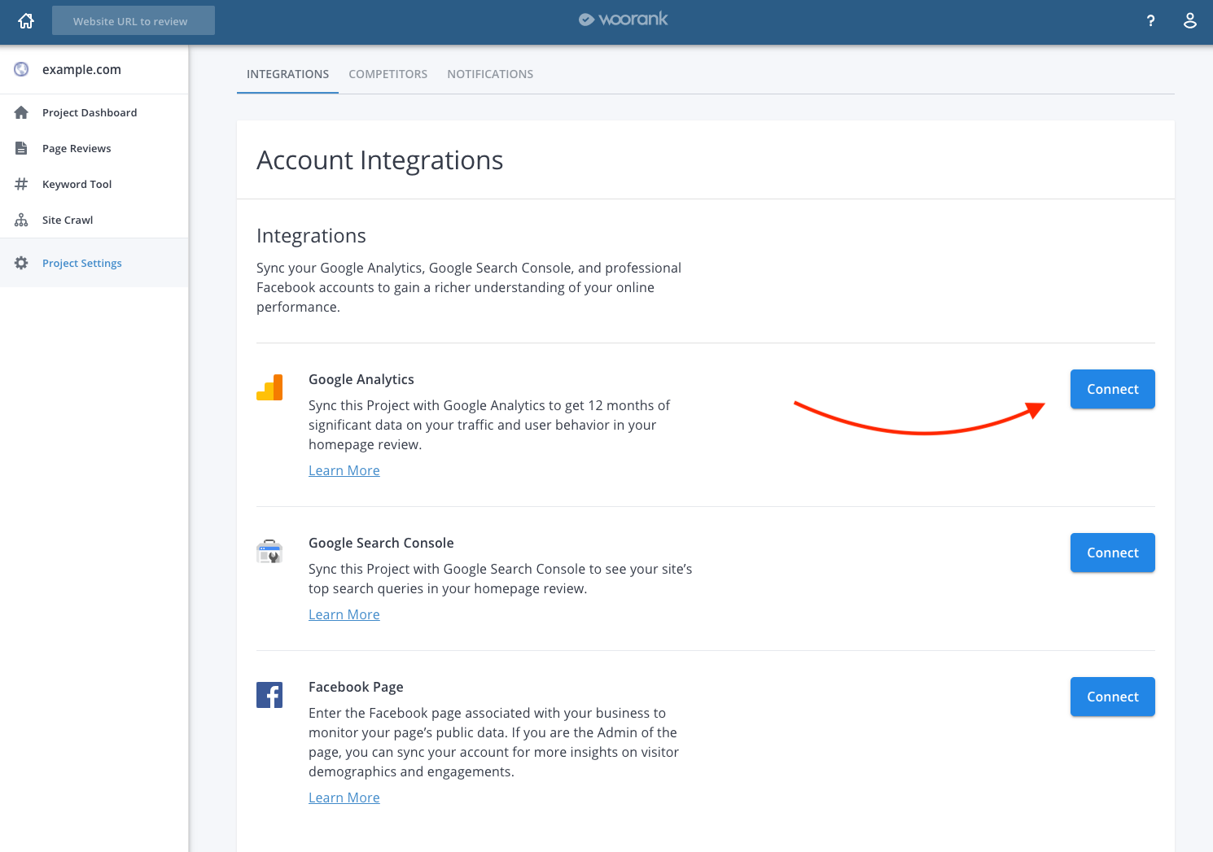Open Learn More under Facebook Page
The width and height of the screenshot is (1213, 852).
tap(344, 797)
